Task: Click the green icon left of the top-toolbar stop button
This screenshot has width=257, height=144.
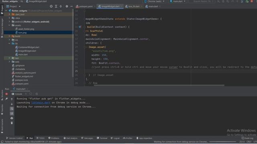Action: click(x=247, y=2)
